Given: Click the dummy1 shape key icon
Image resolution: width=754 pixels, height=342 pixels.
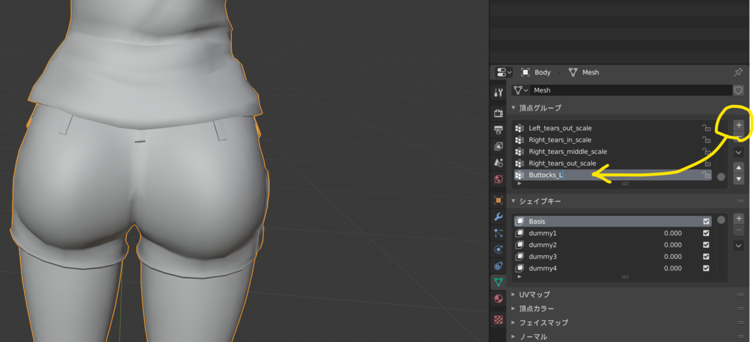Looking at the screenshot, I should point(520,233).
